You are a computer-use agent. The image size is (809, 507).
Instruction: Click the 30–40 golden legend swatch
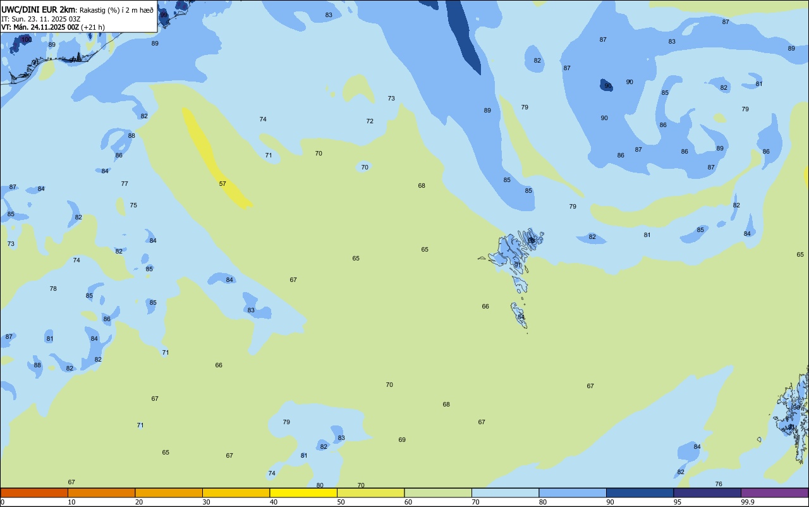point(236,492)
